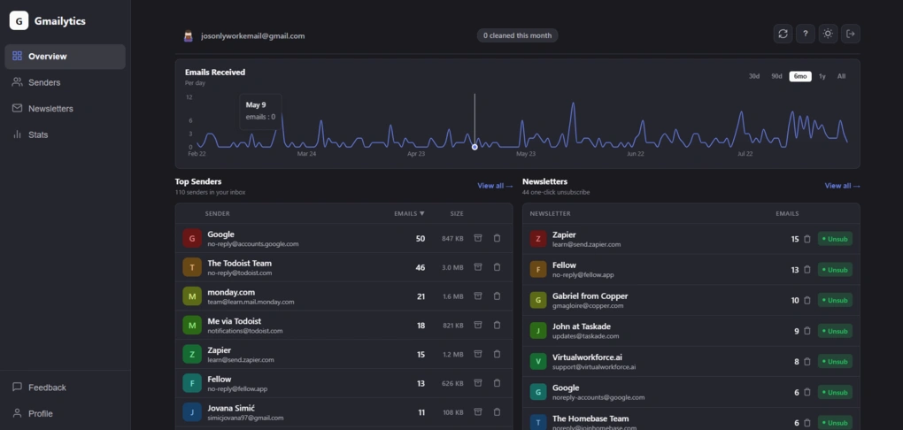Click the Newsletter column header

(550, 213)
